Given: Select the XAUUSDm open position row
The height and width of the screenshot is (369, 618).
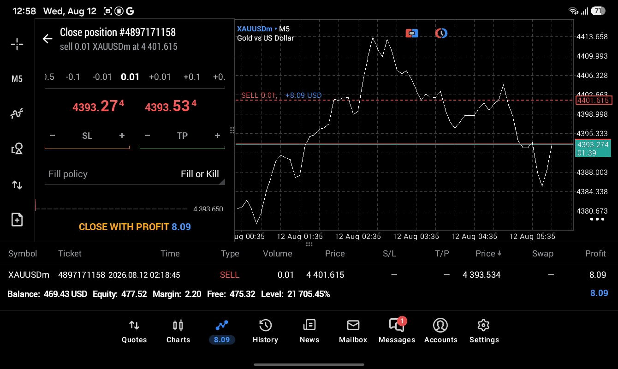Looking at the screenshot, I should pos(309,275).
